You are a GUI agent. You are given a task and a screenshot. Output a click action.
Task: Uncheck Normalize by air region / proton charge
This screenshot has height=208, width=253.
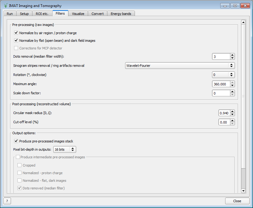[16, 33]
